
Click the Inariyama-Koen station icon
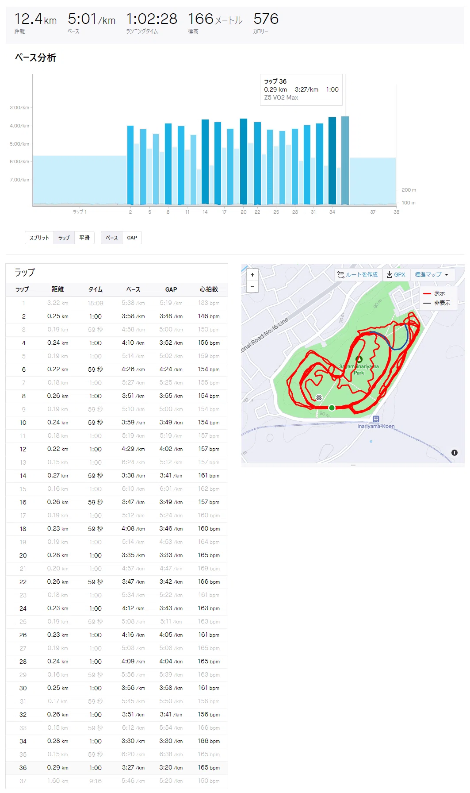376,419
